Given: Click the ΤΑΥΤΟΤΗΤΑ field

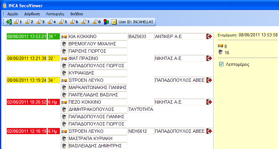Looking at the screenshot, I should point(140,109).
